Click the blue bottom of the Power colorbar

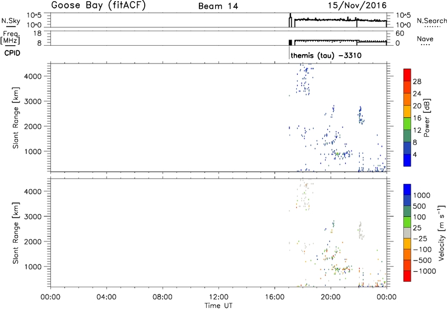(x=407, y=160)
